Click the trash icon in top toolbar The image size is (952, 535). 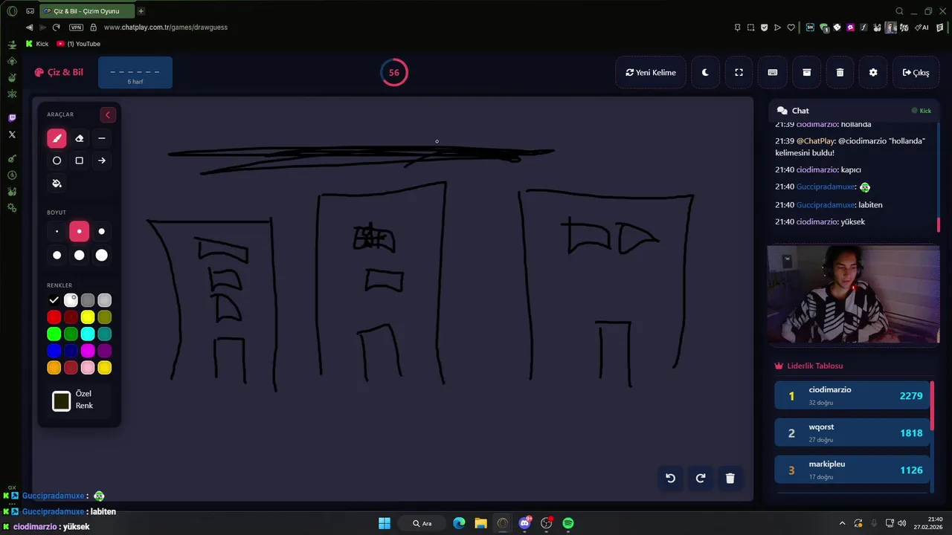click(840, 73)
